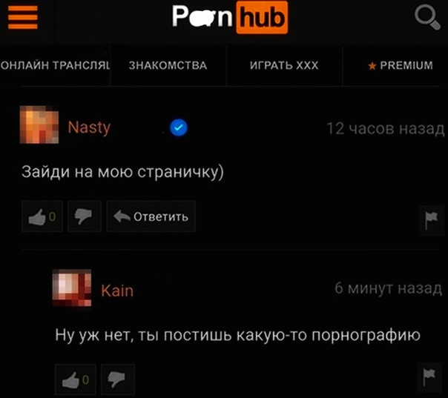Switch to the ЗНАКОМСТВА tab
The image size is (448, 398).
(168, 65)
